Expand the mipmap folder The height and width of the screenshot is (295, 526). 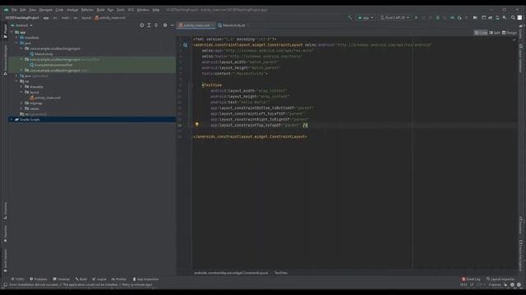click(x=21, y=103)
